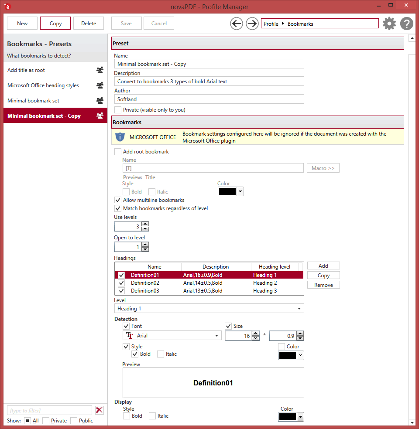Open the Detection Color dropdown arrow
Screen dimensions: 419x429
(300, 355)
